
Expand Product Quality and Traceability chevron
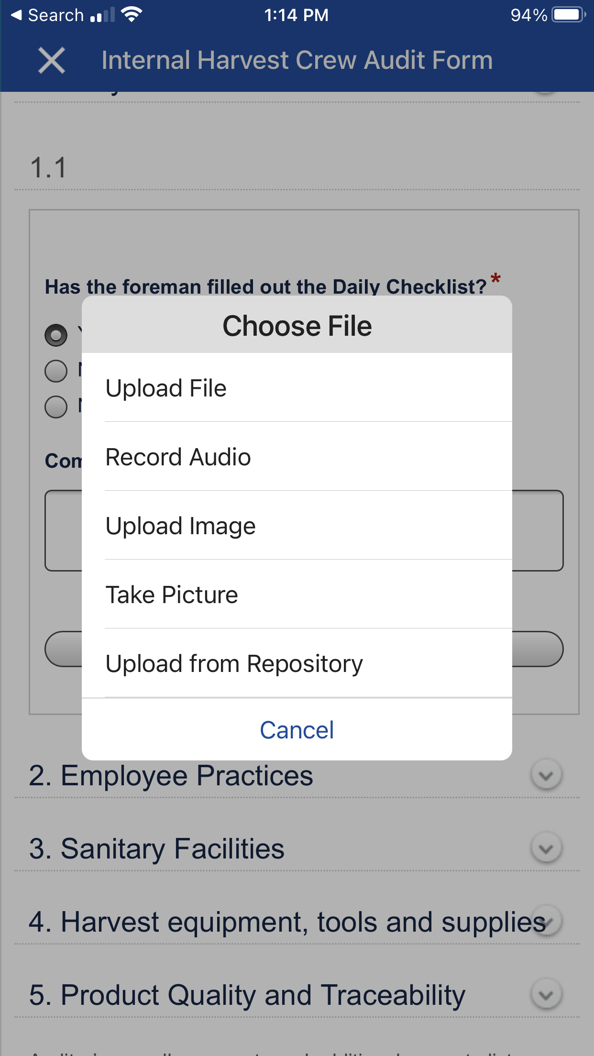click(x=546, y=995)
